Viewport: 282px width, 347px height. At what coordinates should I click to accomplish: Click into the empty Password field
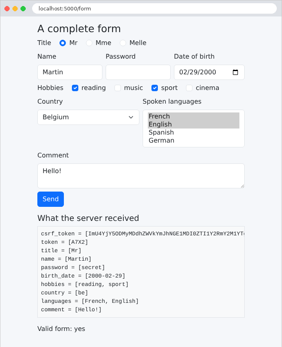pyautogui.click(x=138, y=72)
